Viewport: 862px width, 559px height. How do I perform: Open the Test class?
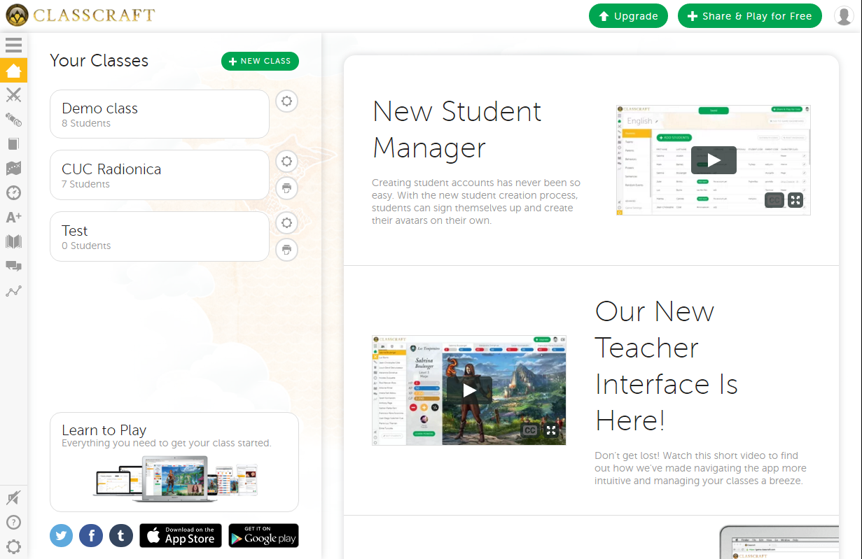pyautogui.click(x=159, y=236)
